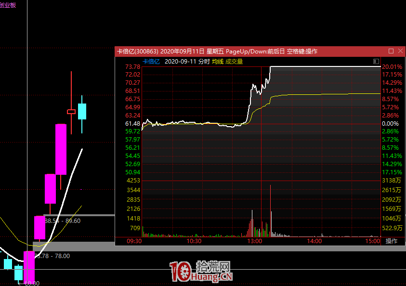The height and width of the screenshot is (286, 406).
Task: Click the flat limit-up white price line
Action: [x=326, y=66]
